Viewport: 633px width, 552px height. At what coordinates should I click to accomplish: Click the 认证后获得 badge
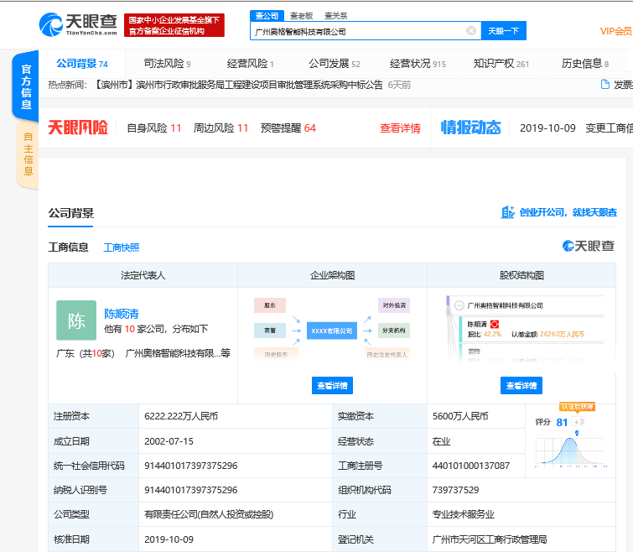(577, 407)
